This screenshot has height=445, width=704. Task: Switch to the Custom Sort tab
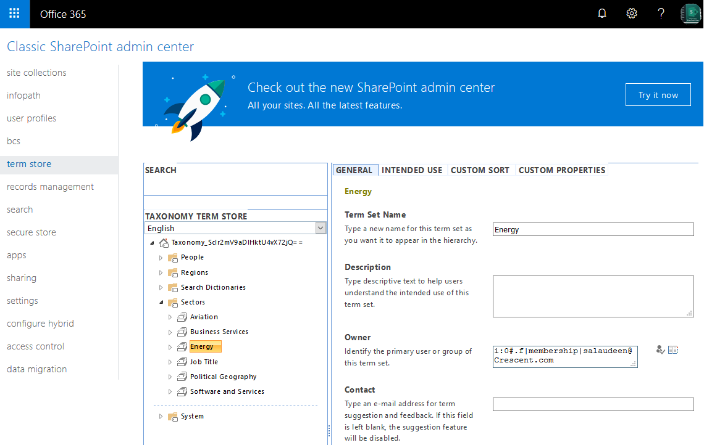pyautogui.click(x=480, y=170)
